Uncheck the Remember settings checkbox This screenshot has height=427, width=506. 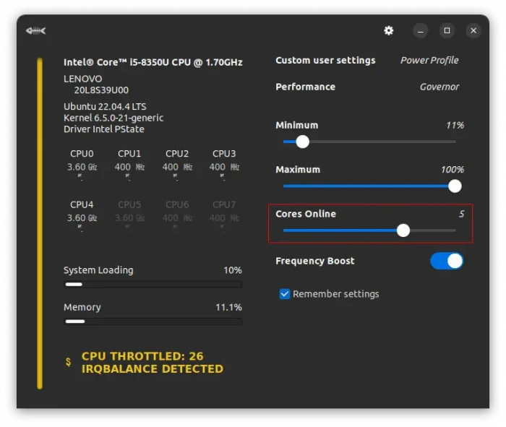(285, 294)
